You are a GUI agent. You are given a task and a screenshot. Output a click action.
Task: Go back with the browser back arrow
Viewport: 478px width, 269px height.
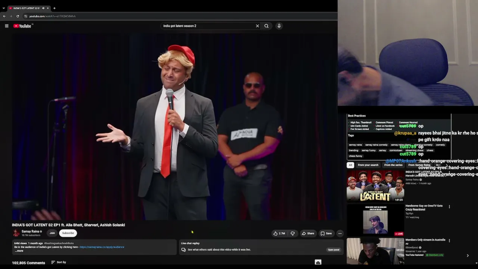[4, 16]
